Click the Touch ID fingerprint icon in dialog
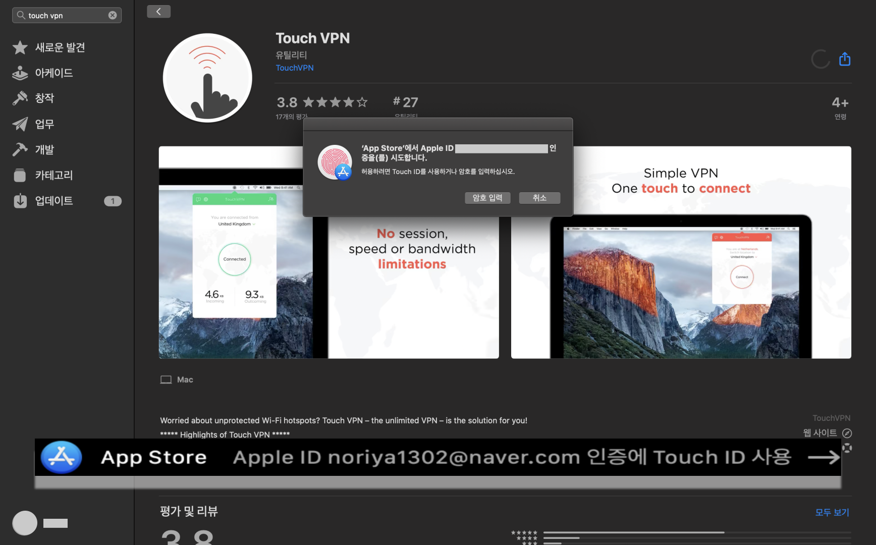The height and width of the screenshot is (545, 876). pos(335,162)
